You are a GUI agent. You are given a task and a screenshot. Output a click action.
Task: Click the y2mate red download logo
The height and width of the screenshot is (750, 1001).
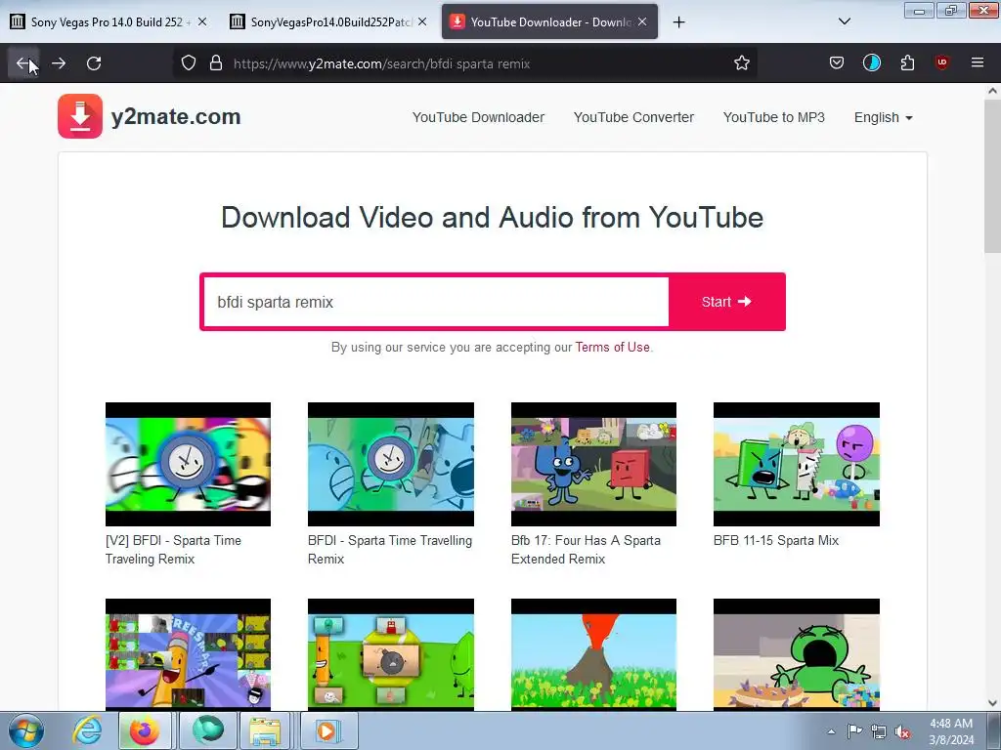click(80, 116)
